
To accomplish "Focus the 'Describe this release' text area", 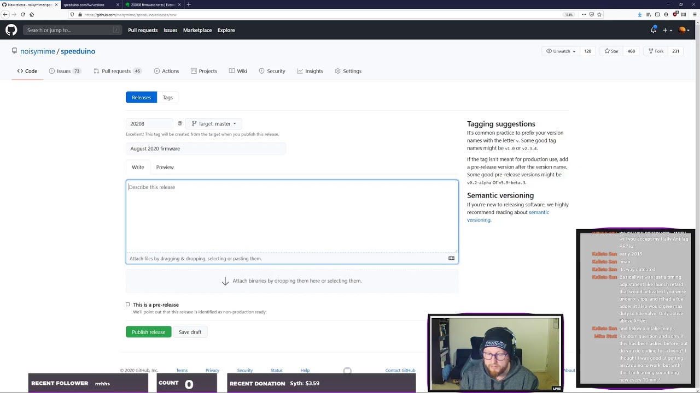I will pos(292,217).
